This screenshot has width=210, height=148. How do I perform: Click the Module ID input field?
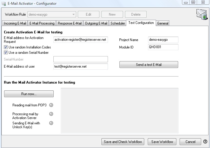(163, 47)
